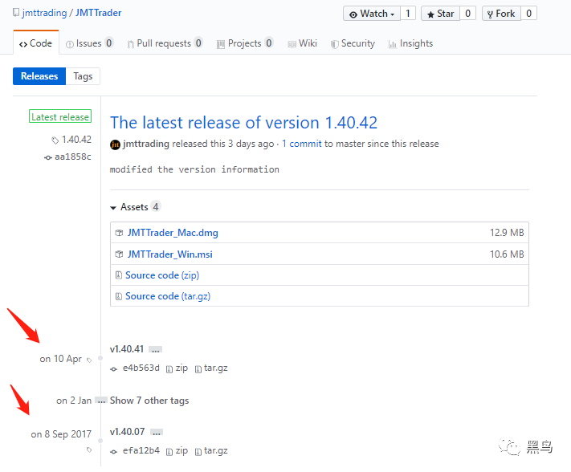The width and height of the screenshot is (571, 472).
Task: Download tar.gz for v1.40.41
Action: (x=211, y=368)
